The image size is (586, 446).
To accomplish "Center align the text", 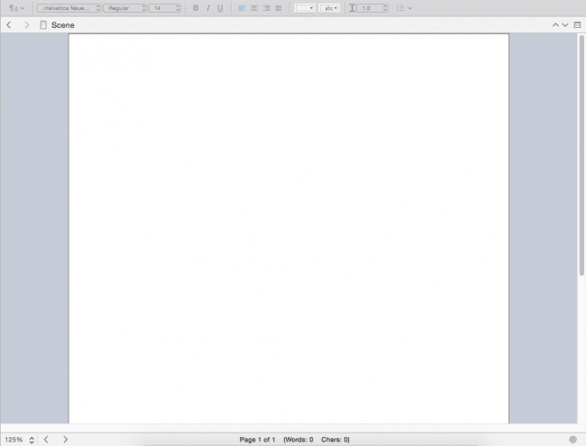I will 254,8.
